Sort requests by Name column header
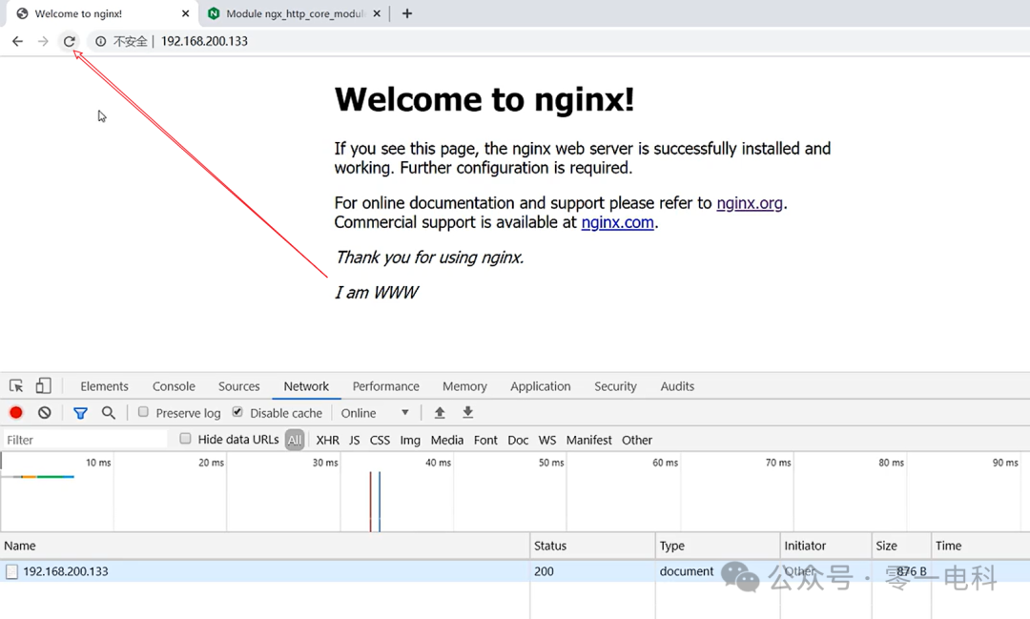Image resolution: width=1030 pixels, height=619 pixels. point(265,546)
